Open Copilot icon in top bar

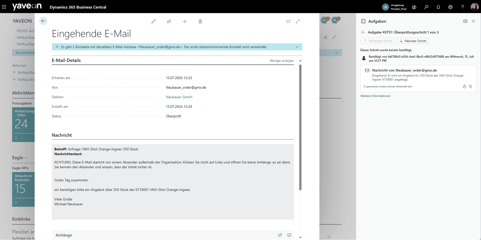[414, 7]
